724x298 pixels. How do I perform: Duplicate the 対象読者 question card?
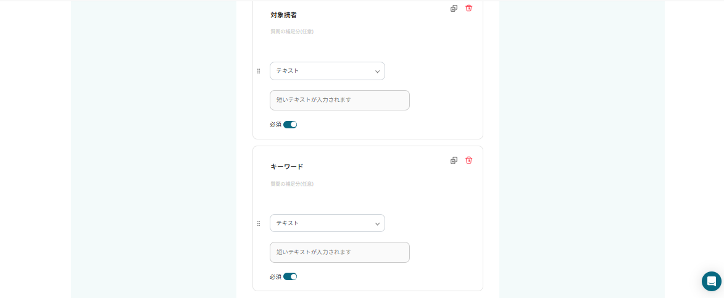click(454, 8)
